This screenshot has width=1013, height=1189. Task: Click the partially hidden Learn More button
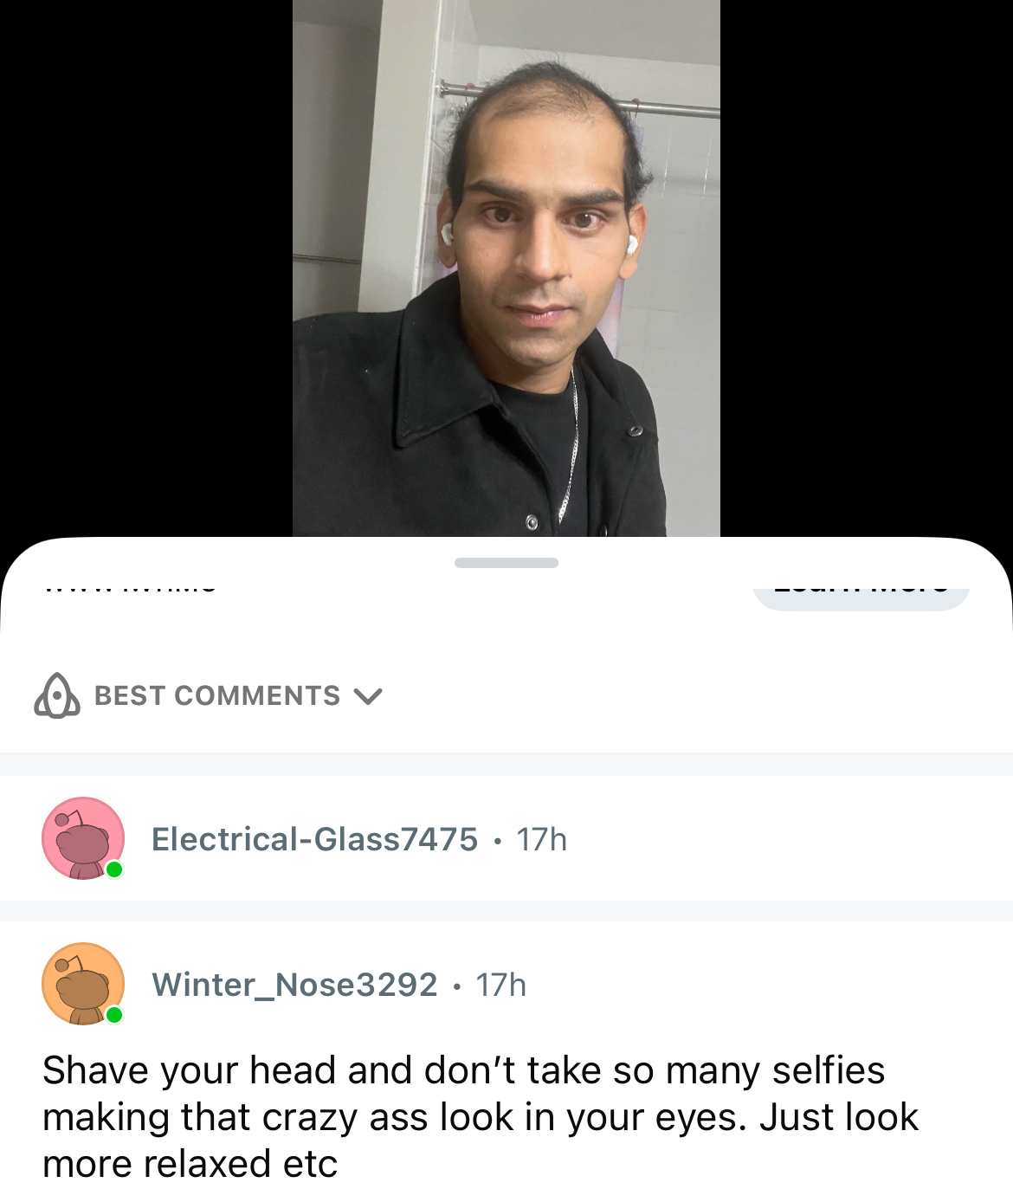click(861, 598)
